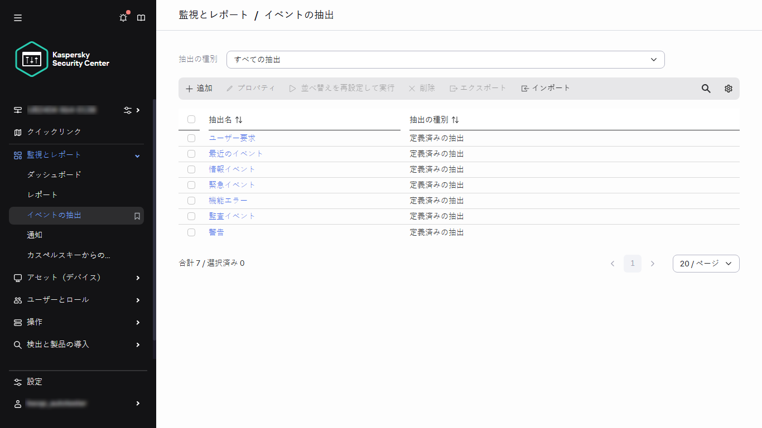Open the table column settings gear

coord(728,88)
